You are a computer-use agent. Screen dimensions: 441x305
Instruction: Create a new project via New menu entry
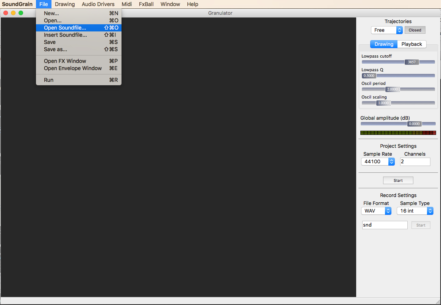51,13
